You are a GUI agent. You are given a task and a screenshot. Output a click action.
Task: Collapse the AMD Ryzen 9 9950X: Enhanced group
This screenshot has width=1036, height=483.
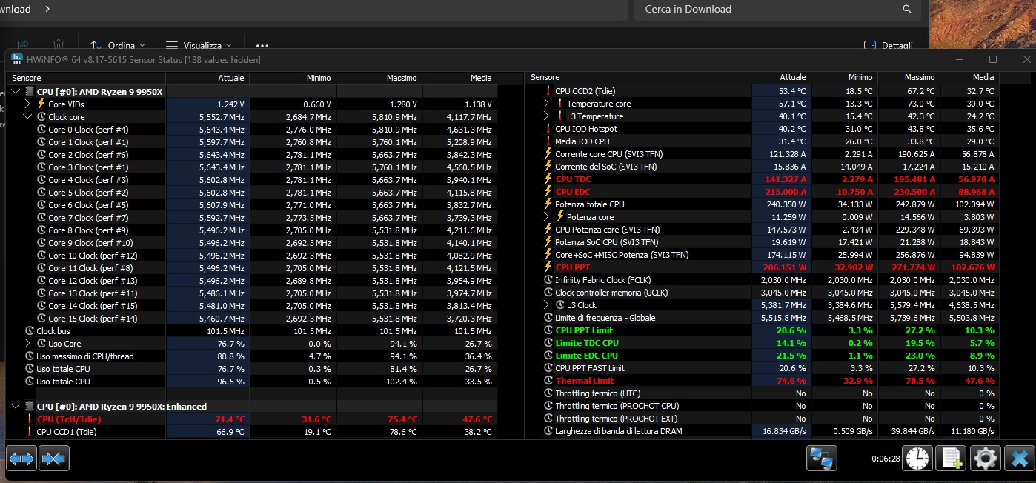point(16,407)
